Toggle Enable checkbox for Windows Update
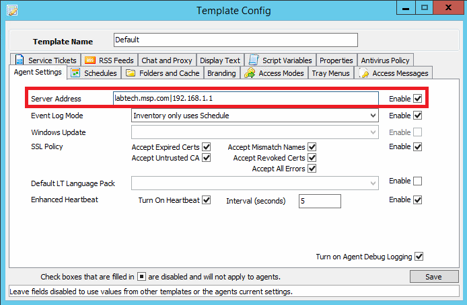 pos(418,132)
